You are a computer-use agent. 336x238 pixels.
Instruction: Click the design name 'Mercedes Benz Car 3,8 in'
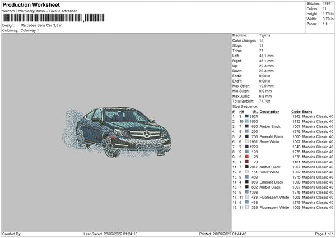41,25
